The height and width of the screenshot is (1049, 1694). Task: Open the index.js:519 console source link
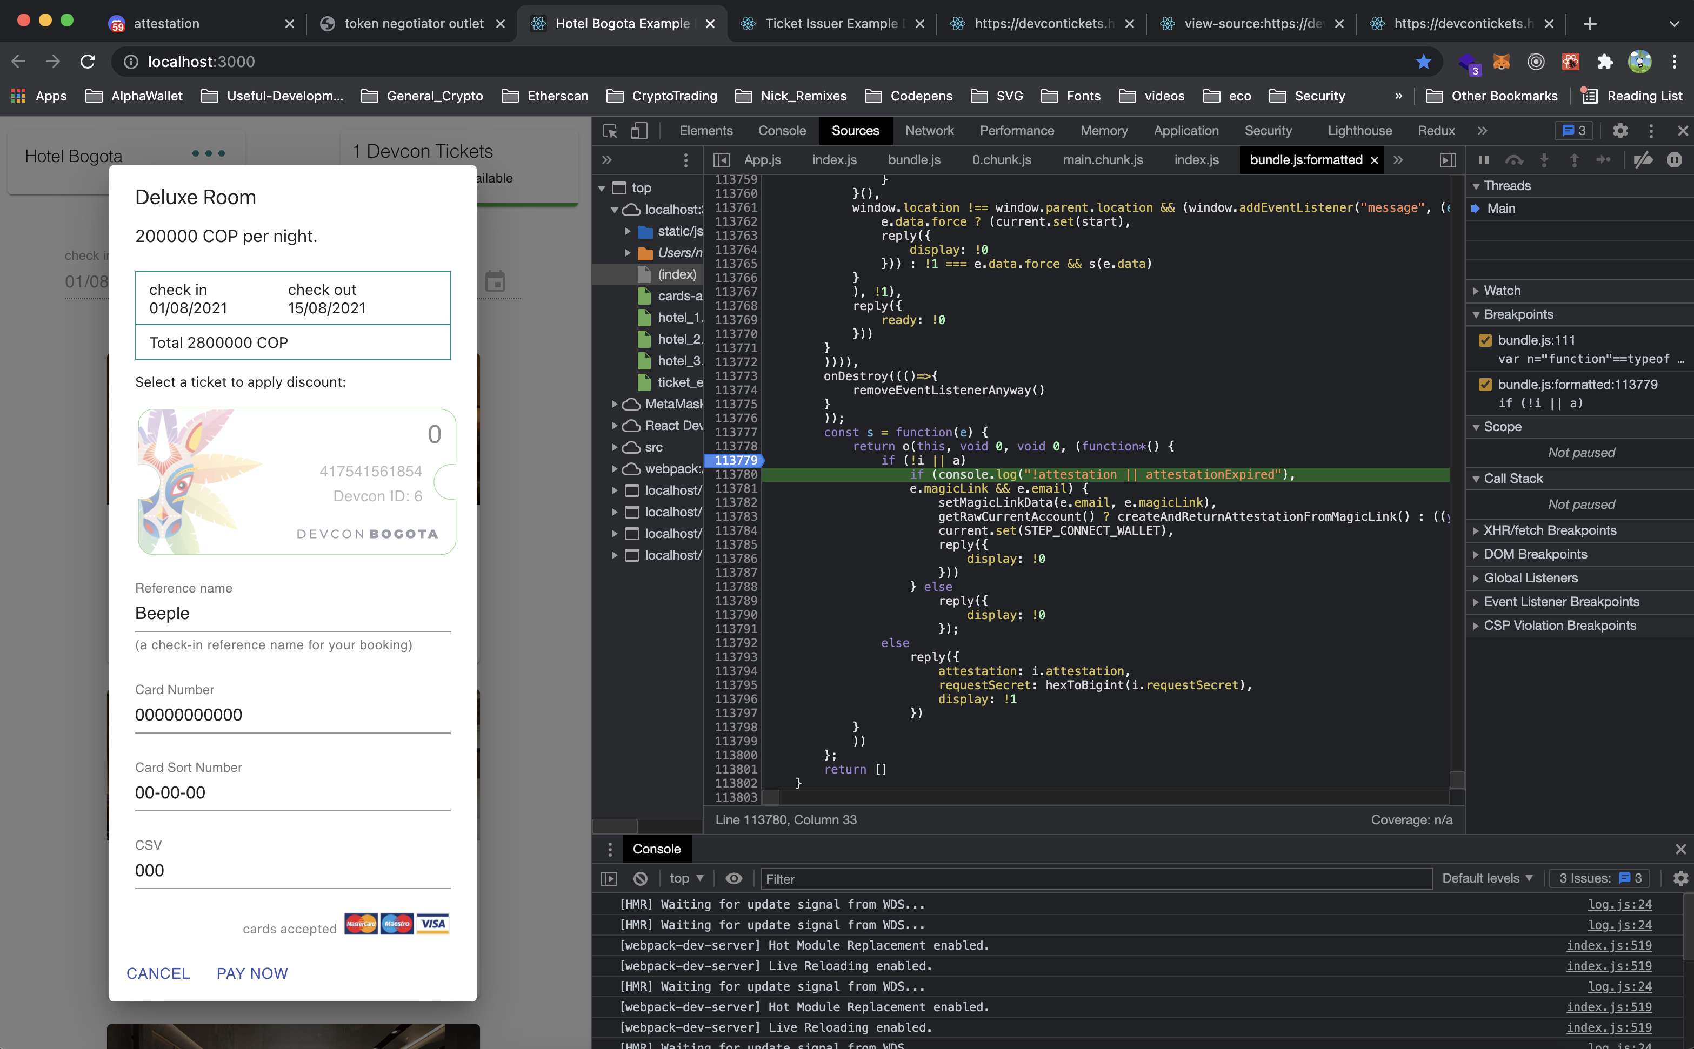(x=1609, y=945)
